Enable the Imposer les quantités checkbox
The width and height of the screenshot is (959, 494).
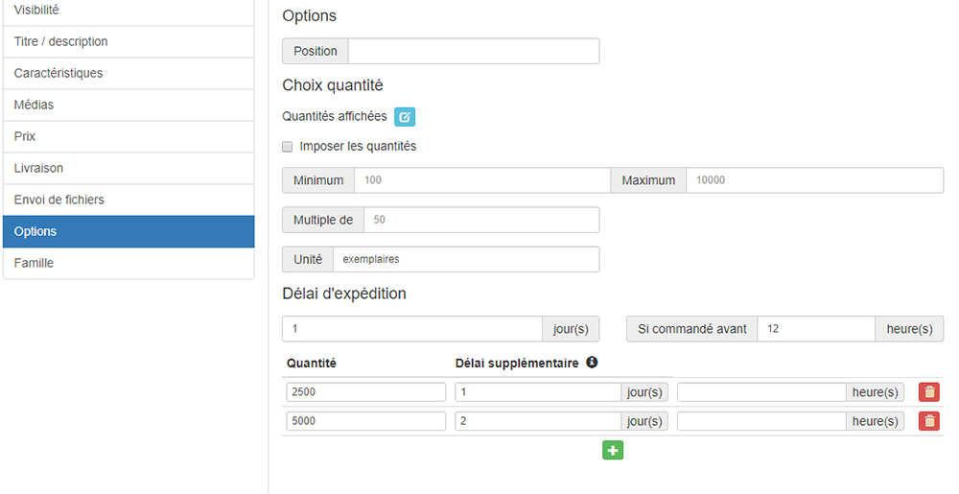[288, 148]
